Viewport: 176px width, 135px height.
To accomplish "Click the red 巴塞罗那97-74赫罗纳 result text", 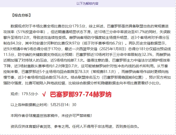I will click(x=81, y=94).
